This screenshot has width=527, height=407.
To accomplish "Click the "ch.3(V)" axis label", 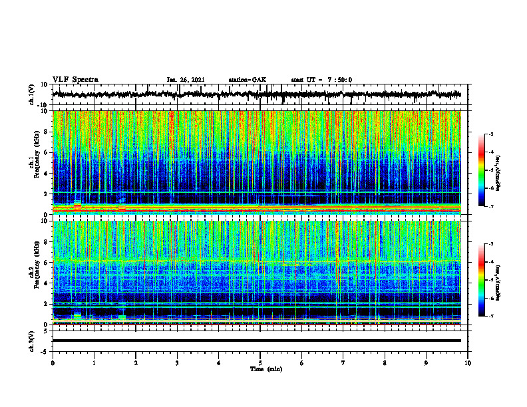I will (32, 341).
